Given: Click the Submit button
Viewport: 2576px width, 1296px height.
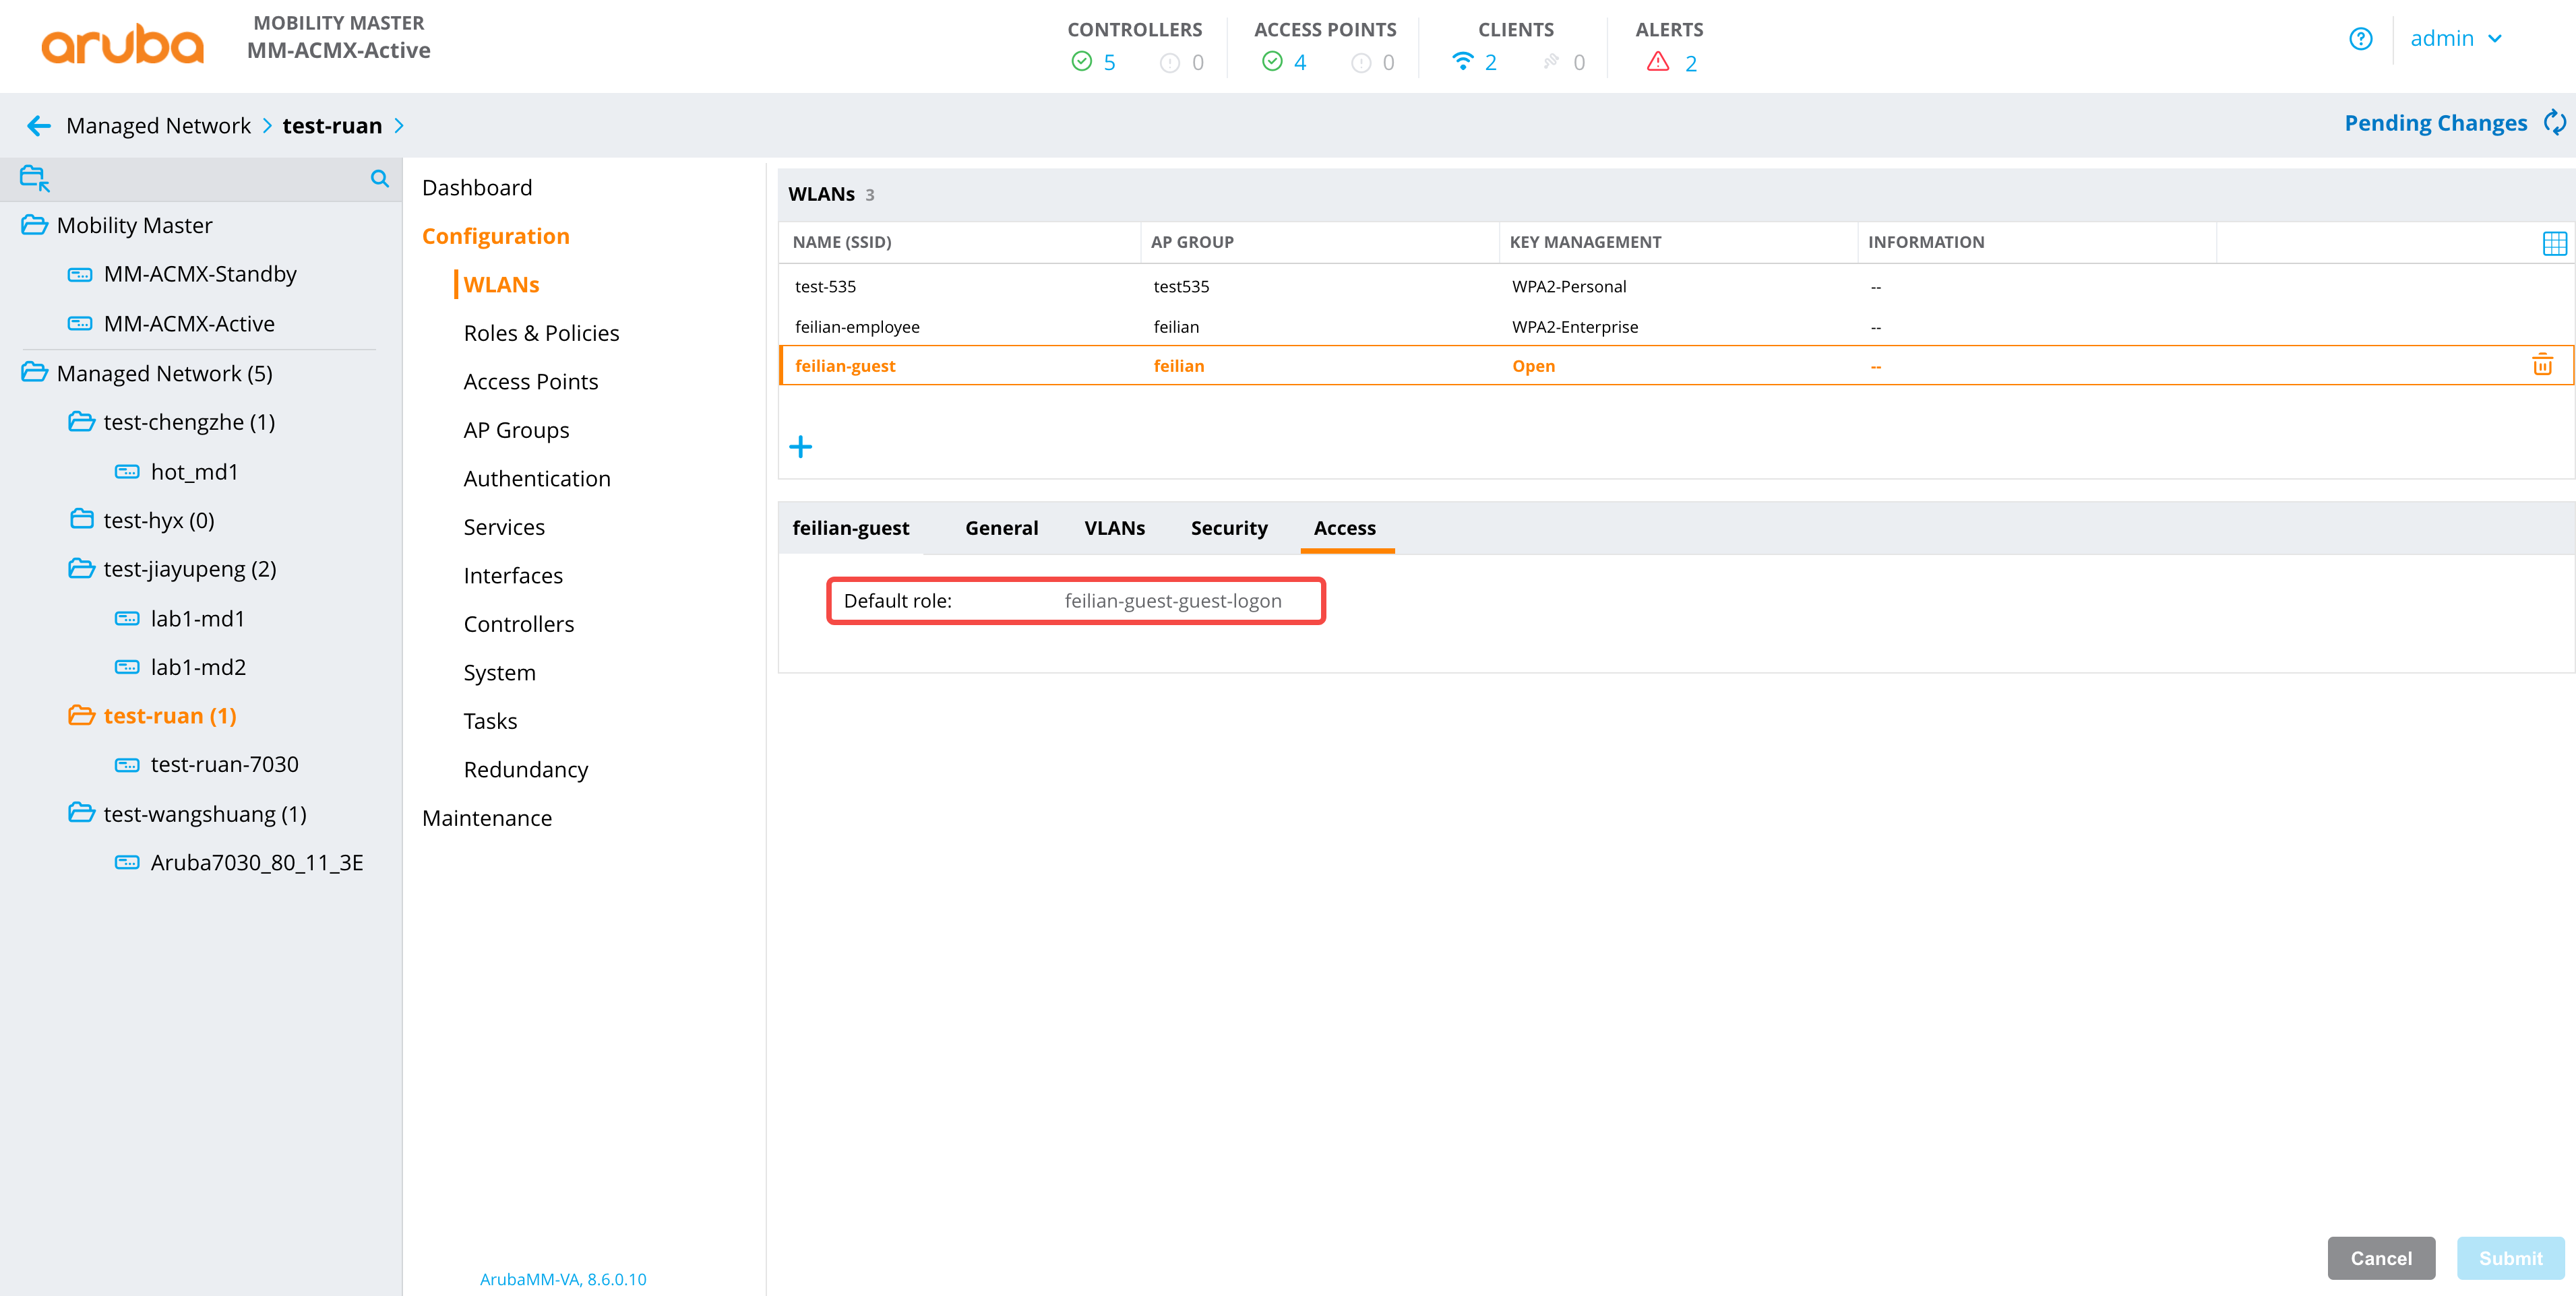Looking at the screenshot, I should [x=2510, y=1258].
